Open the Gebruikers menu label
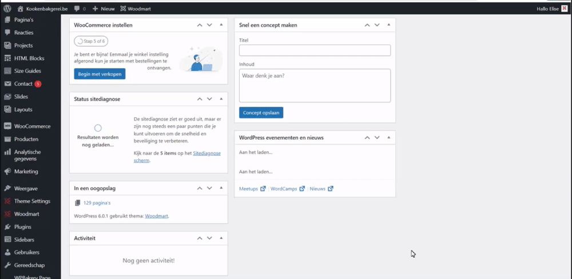 click(x=27, y=252)
